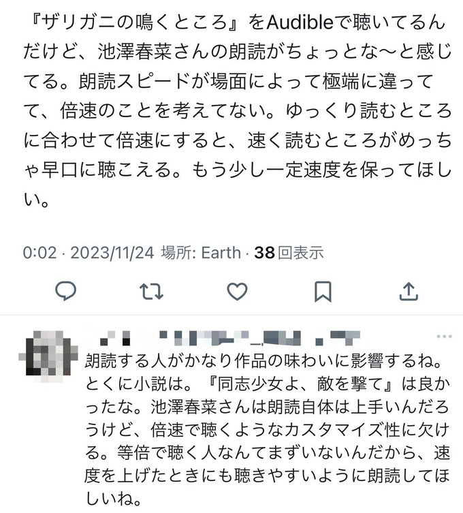This screenshot has height=513, width=463.
Task: Open the replier's blurred display name
Action: point(114,339)
